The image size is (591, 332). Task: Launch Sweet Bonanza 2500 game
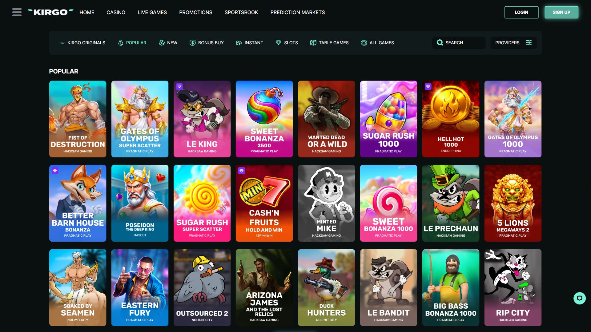tap(264, 119)
